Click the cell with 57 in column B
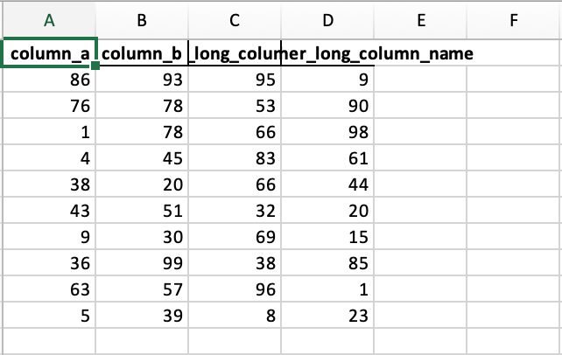562x355 pixels. point(140,289)
